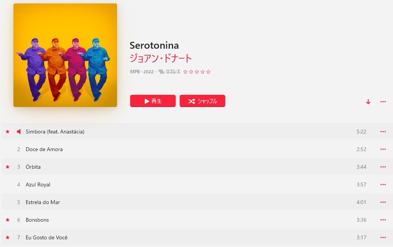Toggle favorite star on Simbora track

point(8,132)
